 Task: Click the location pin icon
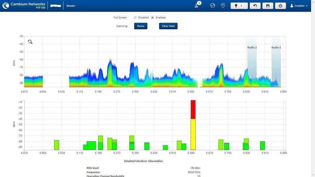(223, 6)
